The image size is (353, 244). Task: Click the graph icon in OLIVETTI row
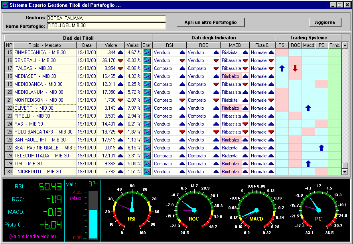147,108
